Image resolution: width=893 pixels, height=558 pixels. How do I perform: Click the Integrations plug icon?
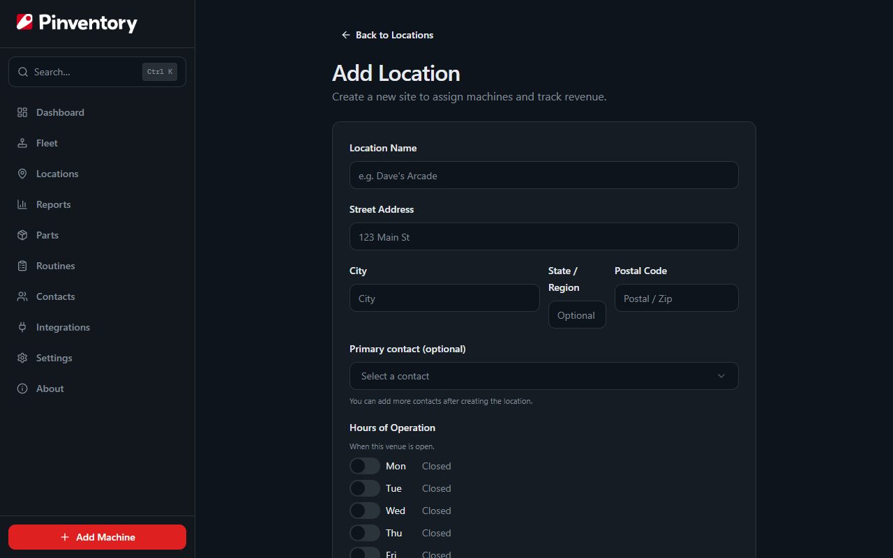(22, 327)
